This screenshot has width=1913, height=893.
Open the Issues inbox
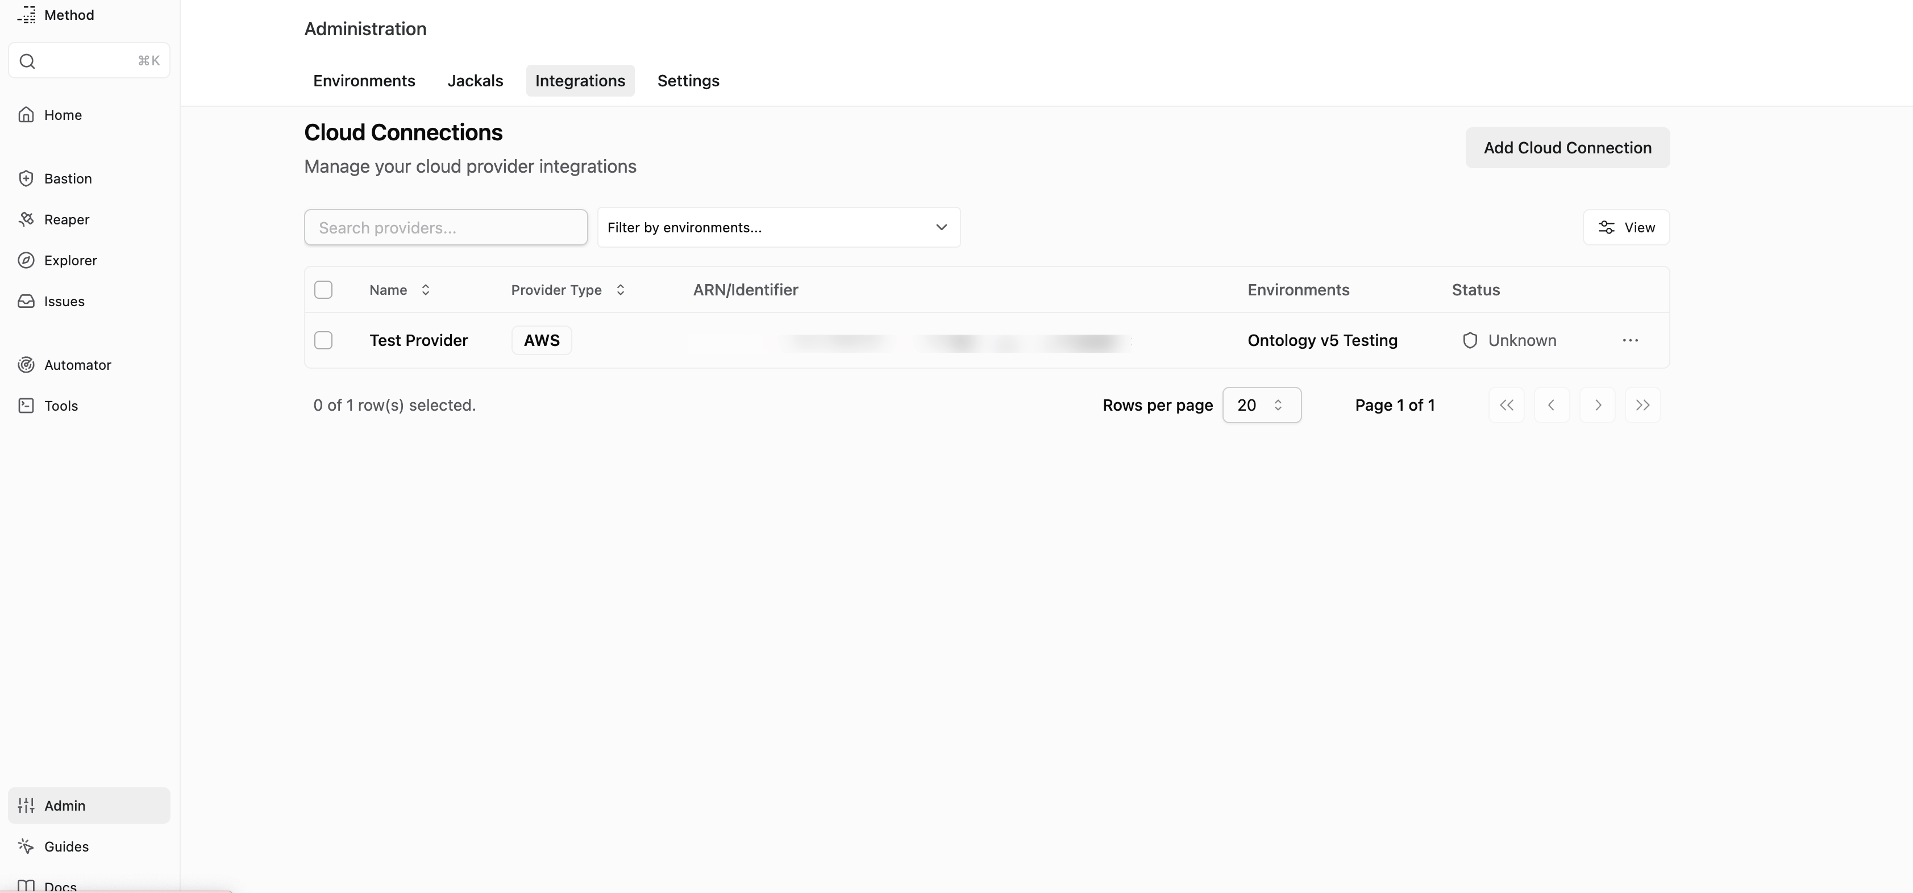pyautogui.click(x=64, y=302)
